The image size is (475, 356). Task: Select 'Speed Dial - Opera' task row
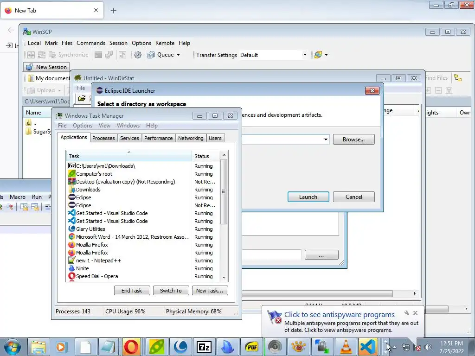point(143,276)
